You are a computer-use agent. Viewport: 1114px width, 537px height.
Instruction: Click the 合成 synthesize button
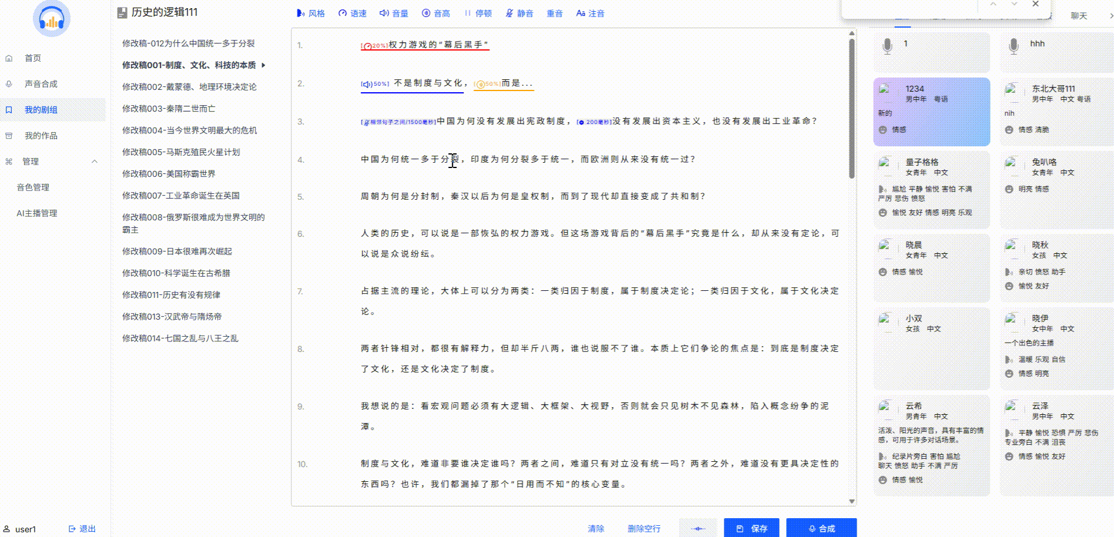[821, 528]
